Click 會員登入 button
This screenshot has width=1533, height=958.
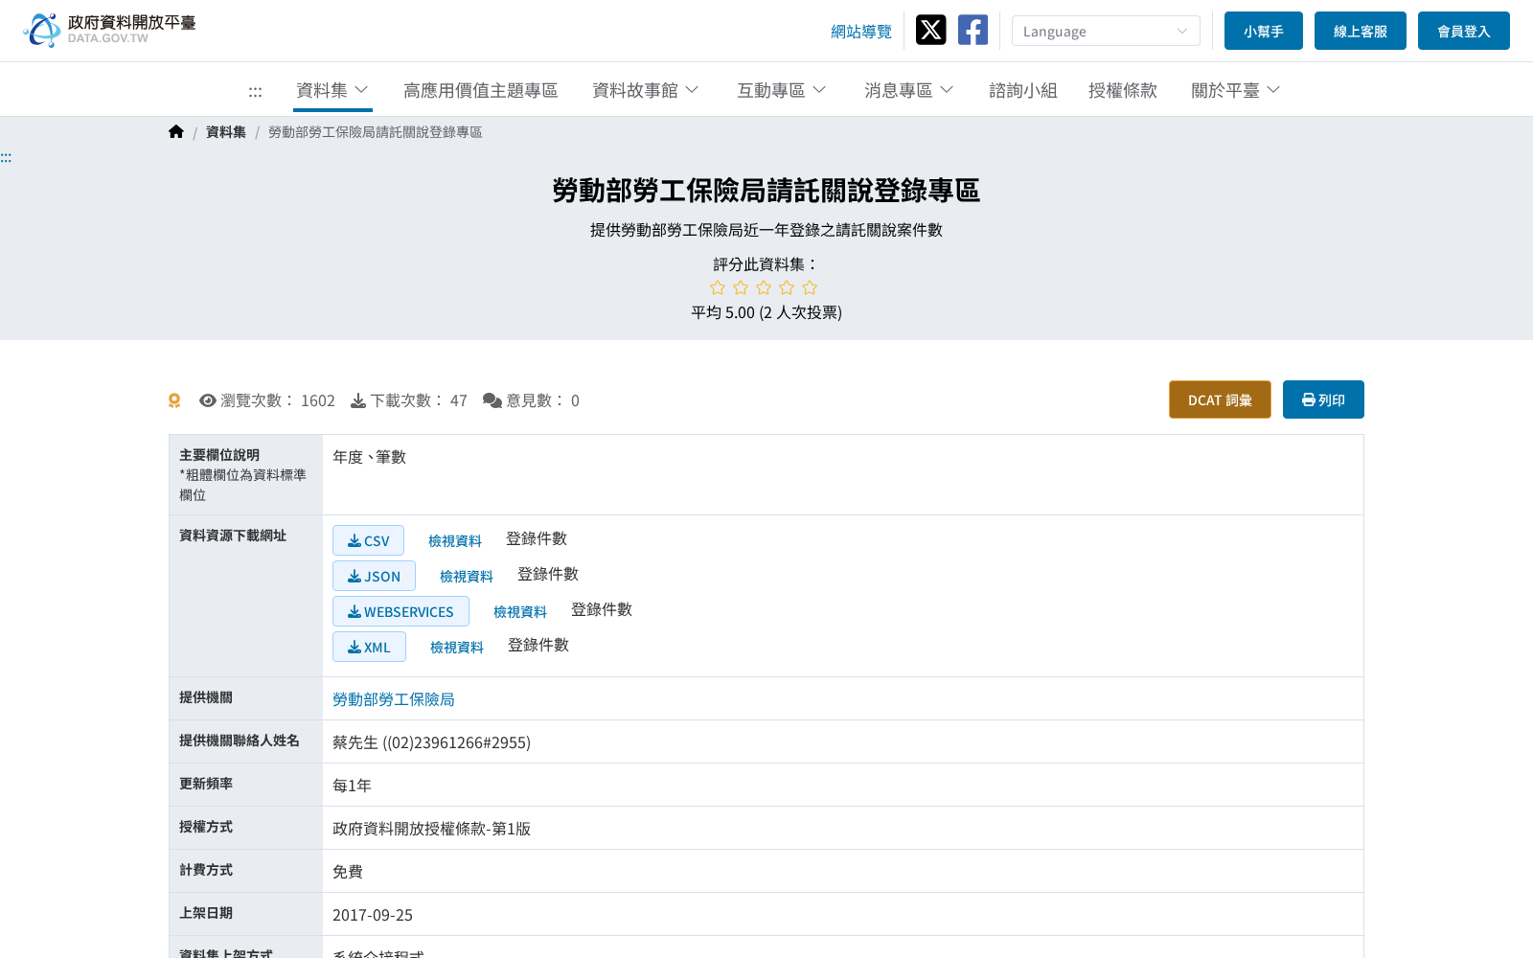coord(1464,31)
